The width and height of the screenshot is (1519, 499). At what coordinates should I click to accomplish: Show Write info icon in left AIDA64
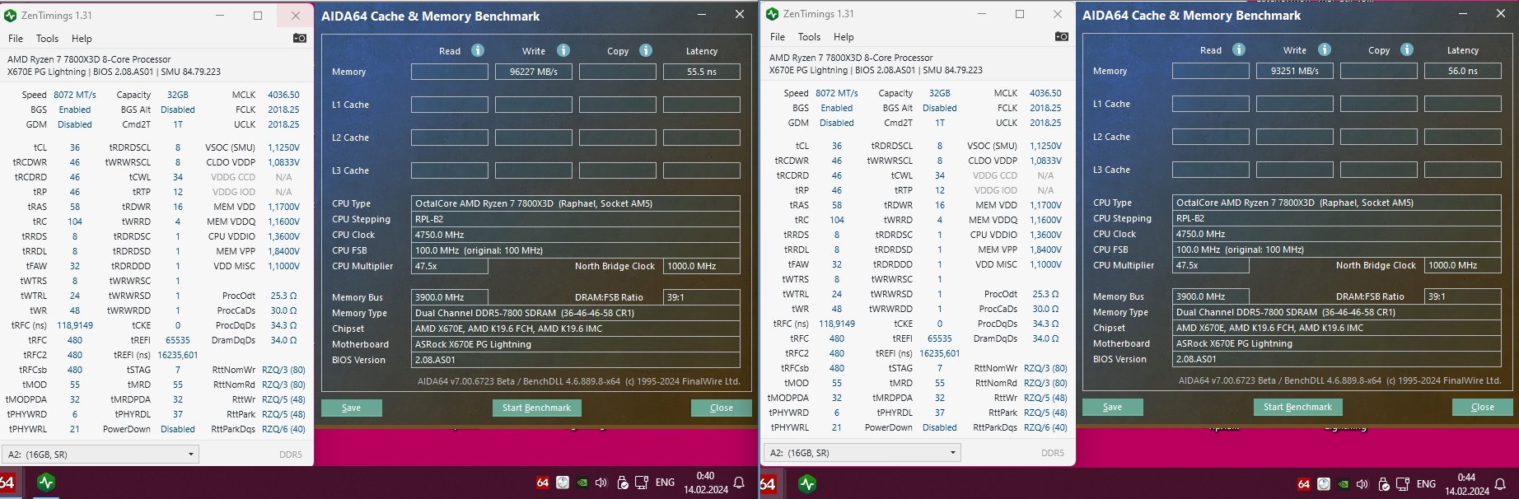click(x=563, y=50)
